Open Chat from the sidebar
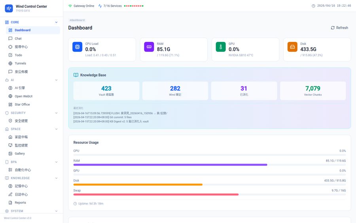Image resolution: width=356 pixels, height=223 pixels. [x=18, y=38]
